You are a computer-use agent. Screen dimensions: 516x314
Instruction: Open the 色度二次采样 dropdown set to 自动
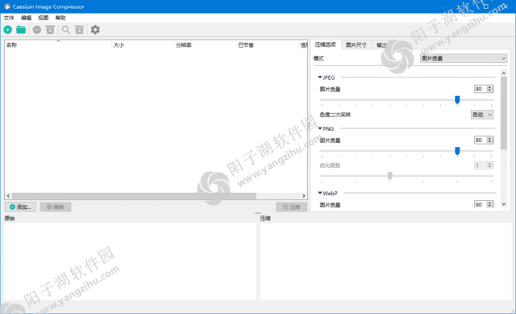[482, 115]
